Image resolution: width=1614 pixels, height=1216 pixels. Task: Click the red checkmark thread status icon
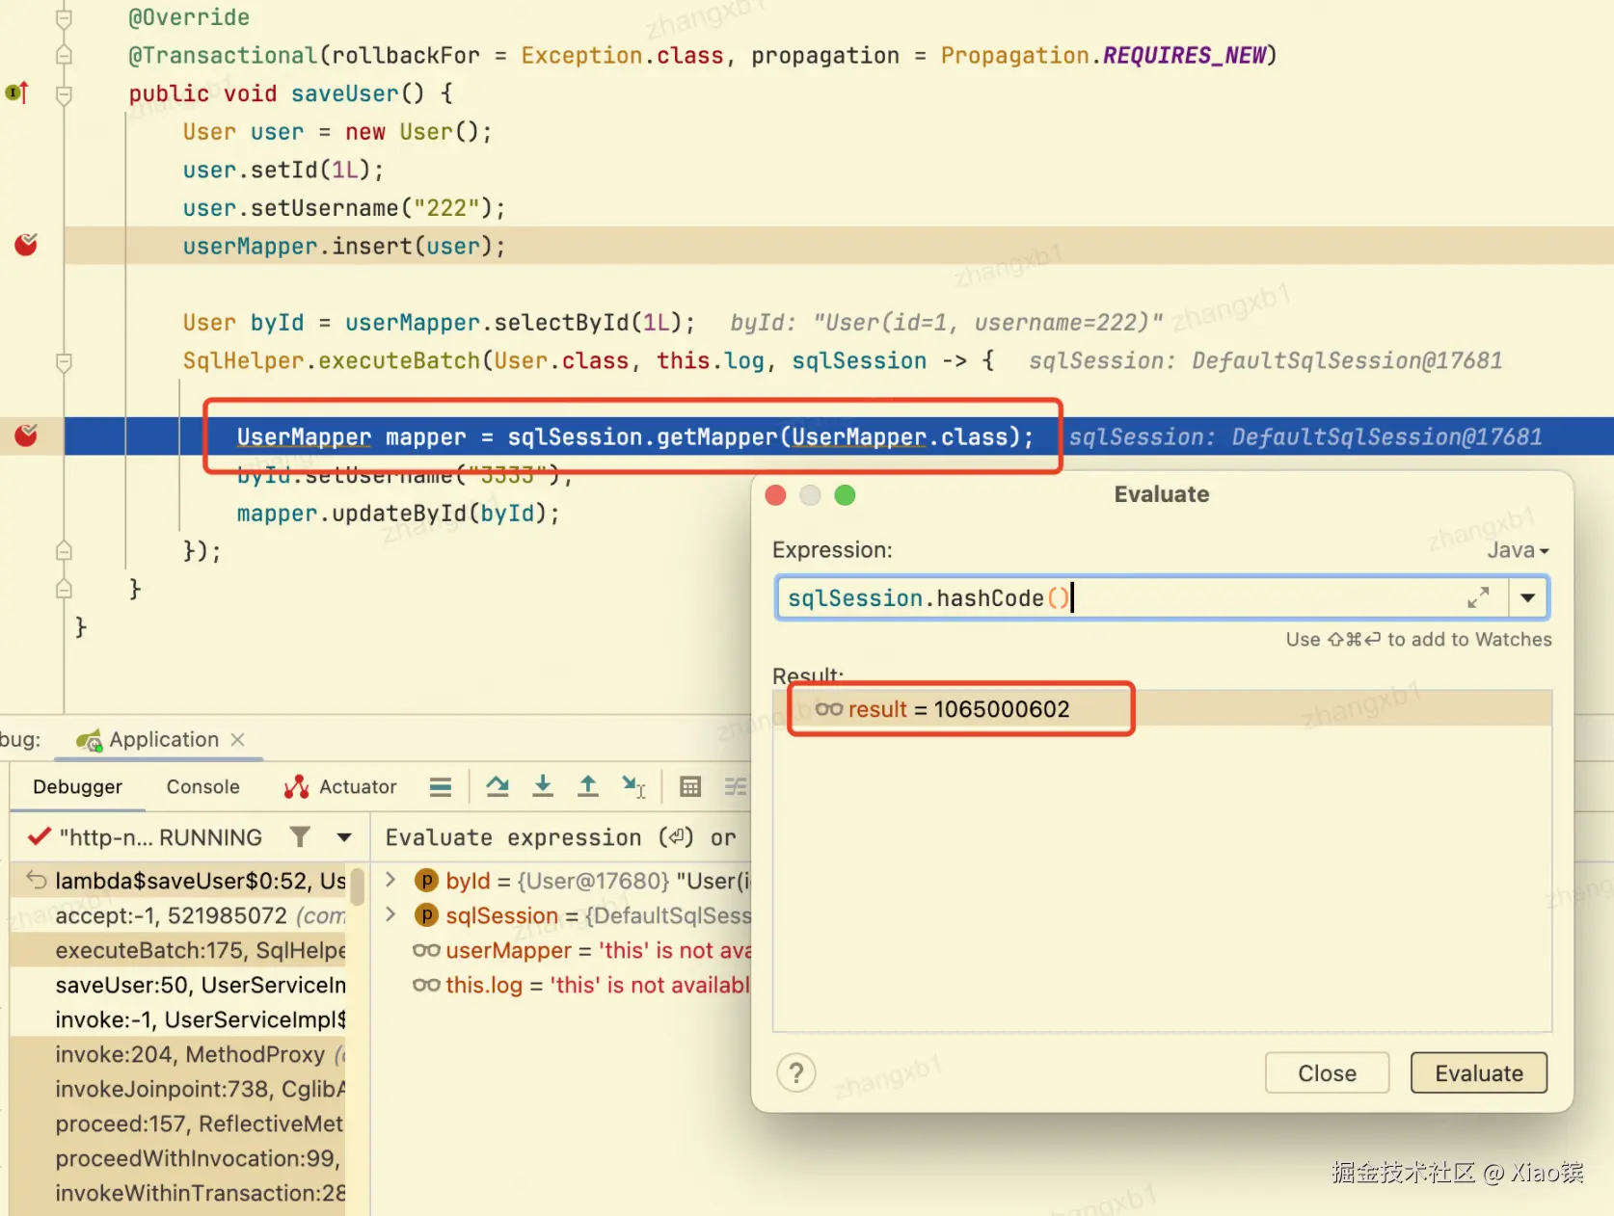coord(40,836)
